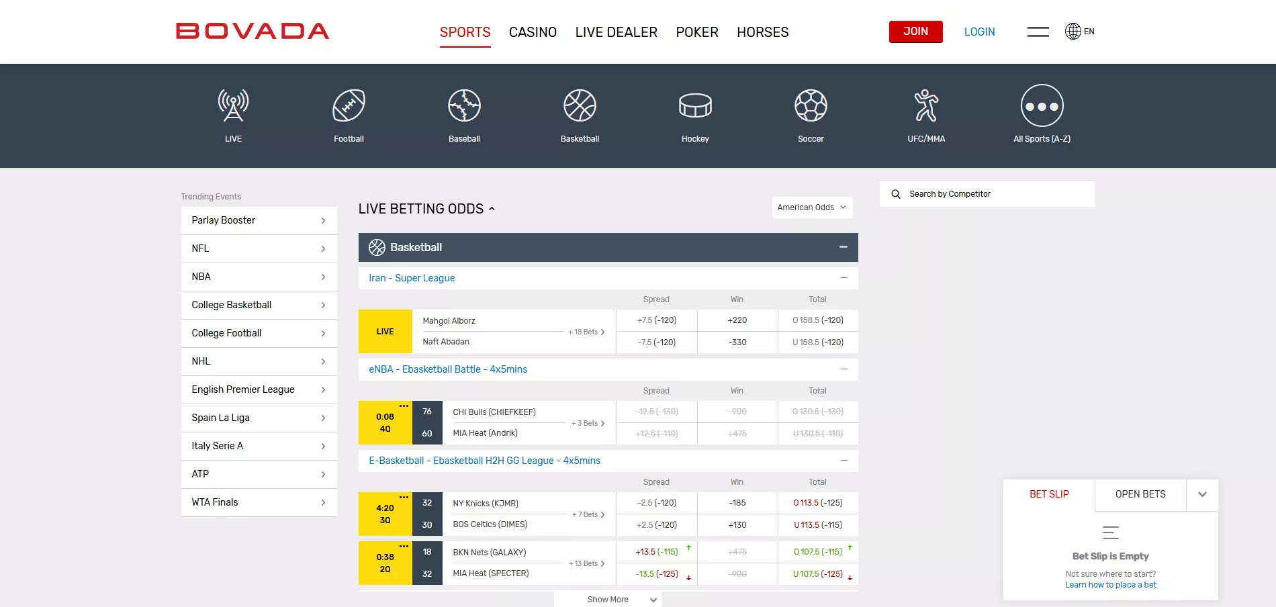Select BOS Celtics win odds +130
The width and height of the screenshot is (1276, 607).
[x=737, y=525]
